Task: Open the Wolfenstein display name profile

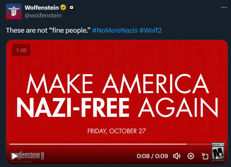Action: click(42, 8)
